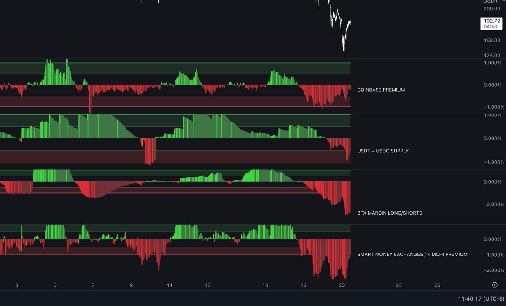Viewport: 506px width, 306px height.
Task: Click the 182.00 price scale label
Action: coord(491,40)
